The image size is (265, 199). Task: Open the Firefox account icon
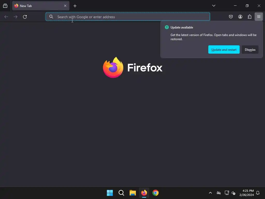pyautogui.click(x=240, y=17)
